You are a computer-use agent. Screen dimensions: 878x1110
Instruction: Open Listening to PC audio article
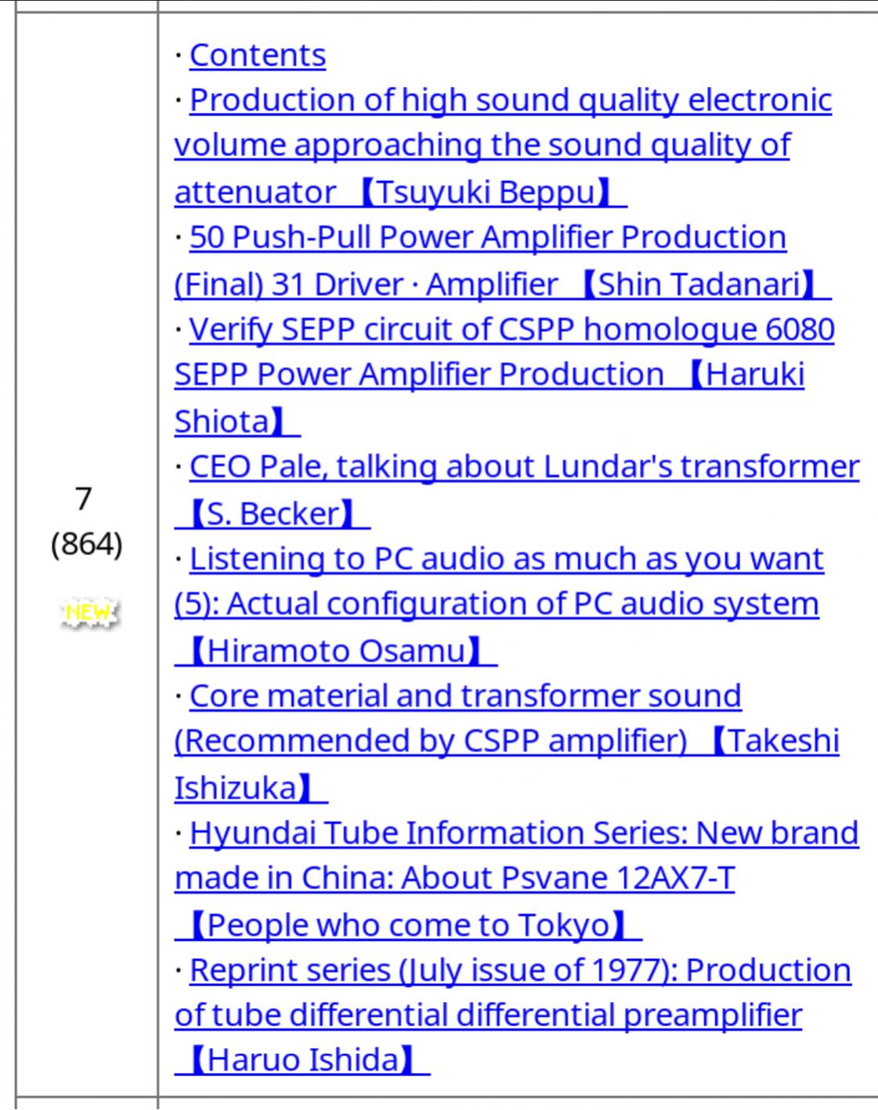click(x=507, y=559)
